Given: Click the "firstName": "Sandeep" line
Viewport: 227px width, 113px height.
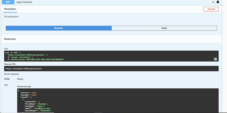Looking at the screenshot, I should pyautogui.click(x=36, y=104).
